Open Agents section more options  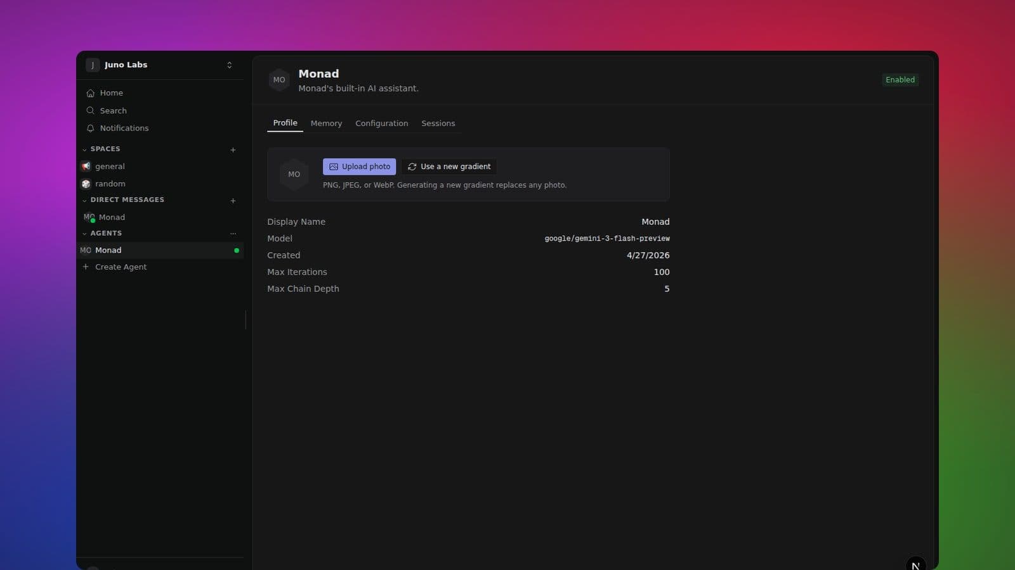click(x=233, y=234)
